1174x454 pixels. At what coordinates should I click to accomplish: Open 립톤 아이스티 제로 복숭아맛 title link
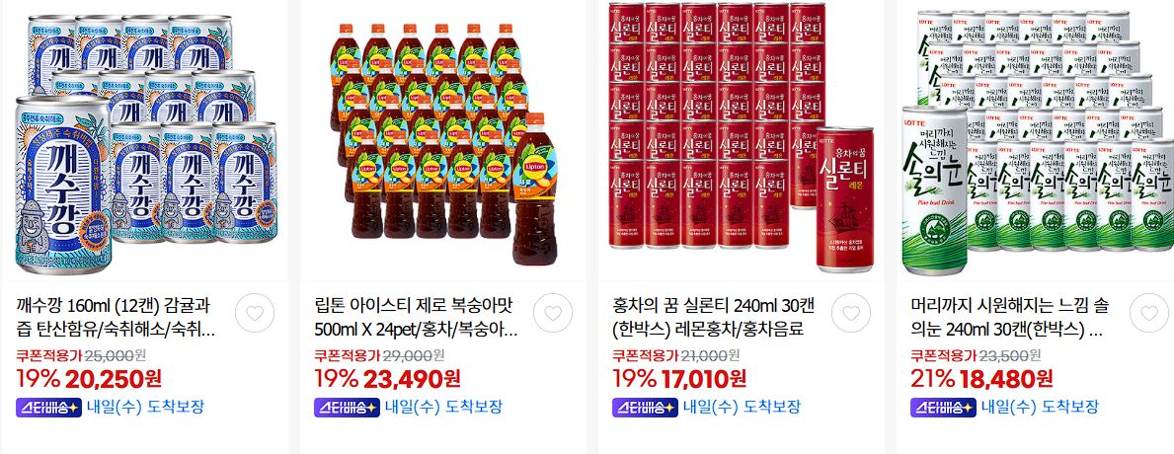[416, 317]
